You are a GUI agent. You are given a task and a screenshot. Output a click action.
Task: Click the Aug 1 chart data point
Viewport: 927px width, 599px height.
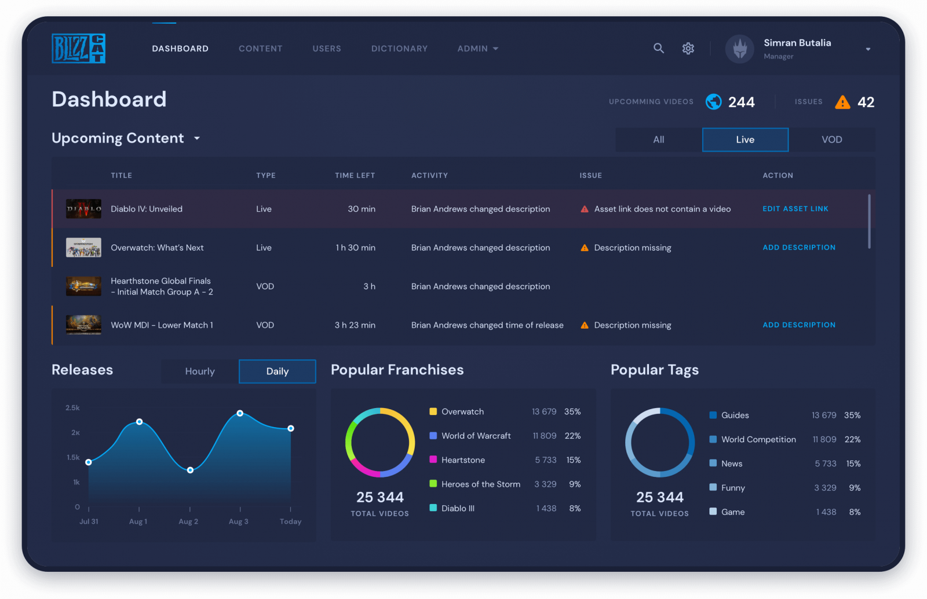pos(139,422)
